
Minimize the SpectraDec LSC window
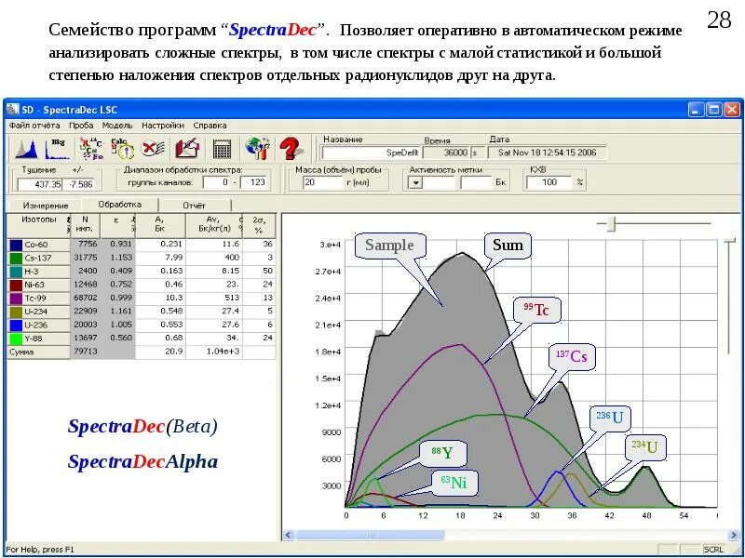[696, 110]
